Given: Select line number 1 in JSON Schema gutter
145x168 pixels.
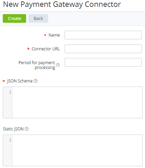Looking at the screenshot, I should [10, 92].
